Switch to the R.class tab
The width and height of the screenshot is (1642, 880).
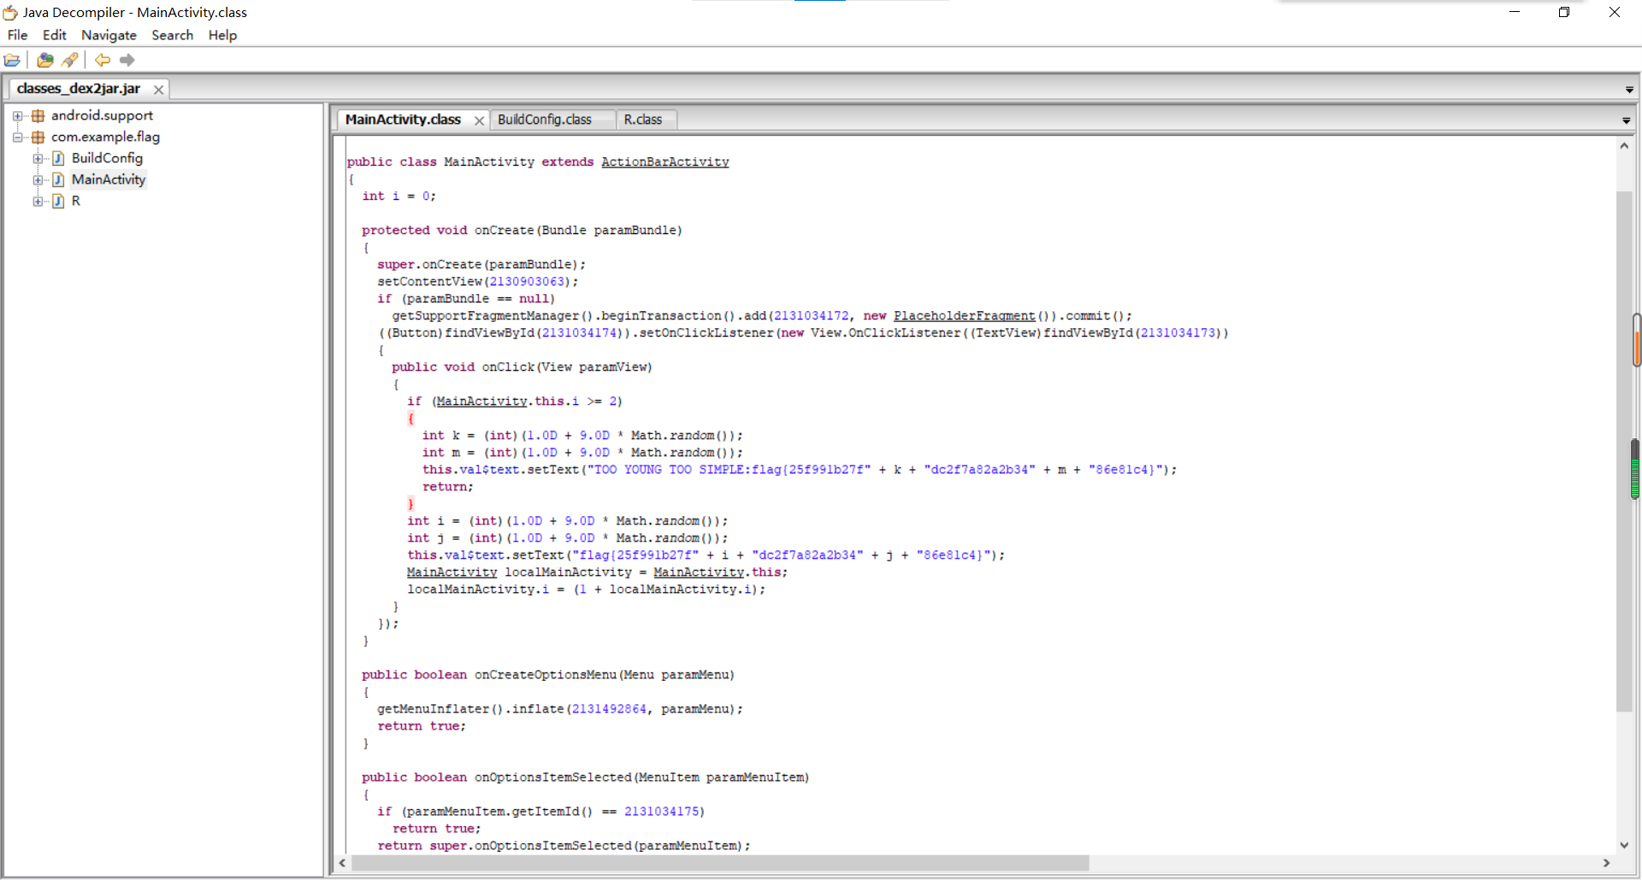(642, 120)
